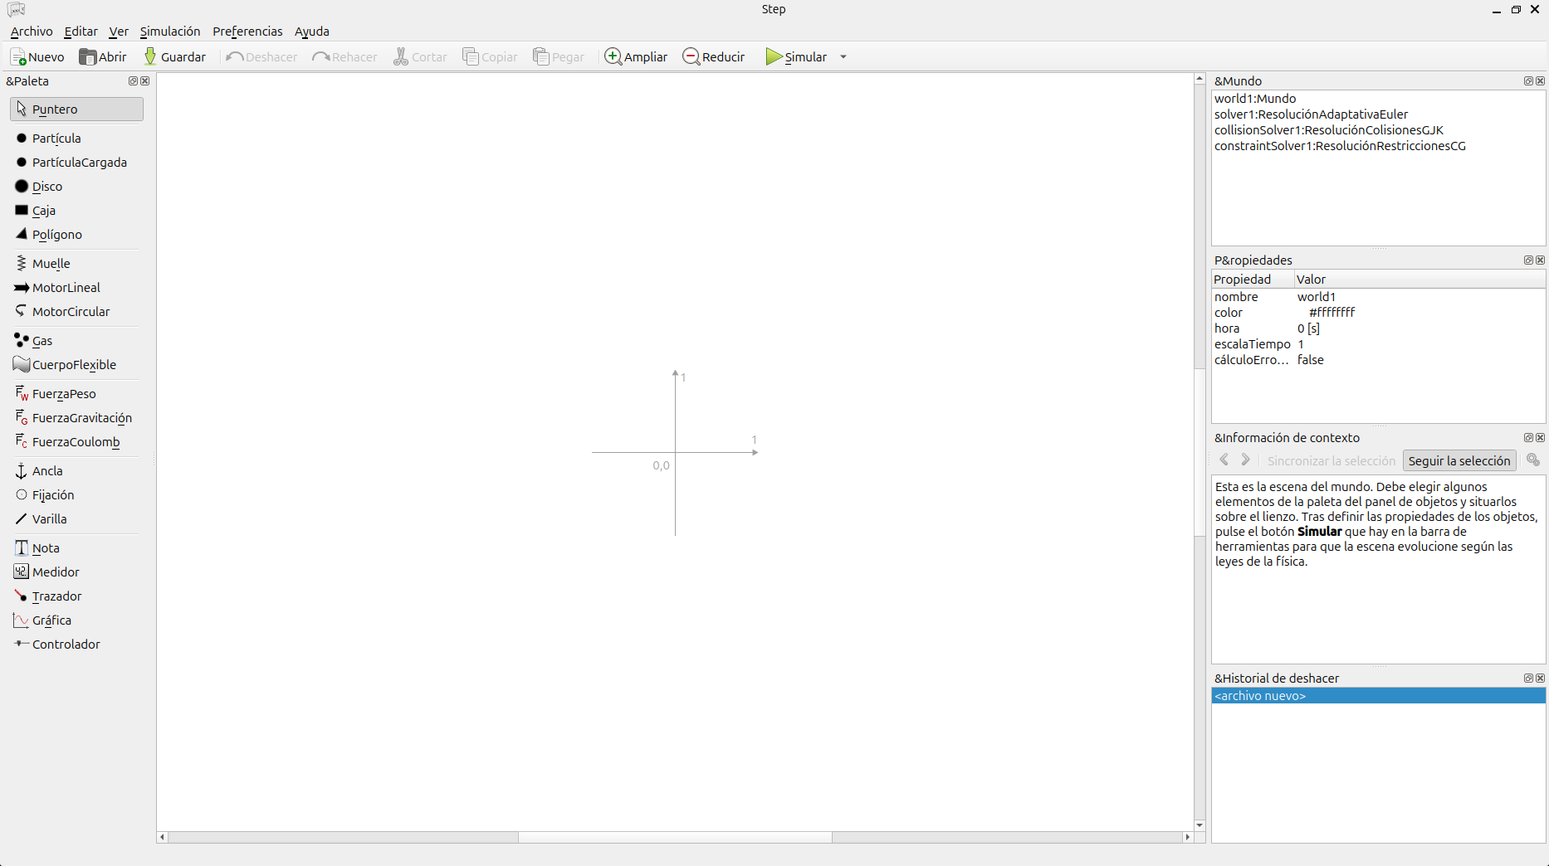Select the Gráfica graph tool
Image resolution: width=1549 pixels, height=866 pixels.
pos(51,620)
